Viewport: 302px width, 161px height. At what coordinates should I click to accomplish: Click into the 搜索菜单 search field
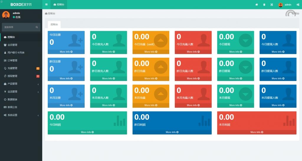pos(18,27)
